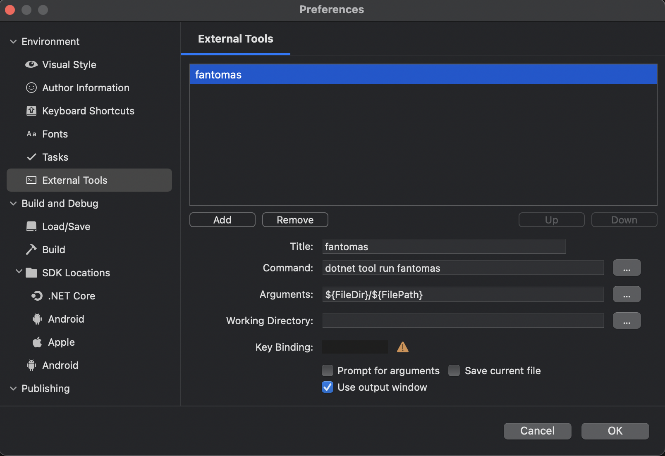Select the Apple SDK icon

point(37,342)
